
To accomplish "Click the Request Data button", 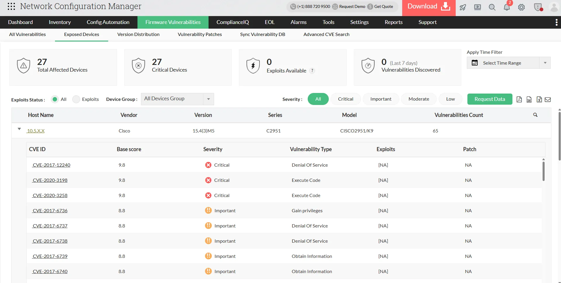I will coord(490,99).
